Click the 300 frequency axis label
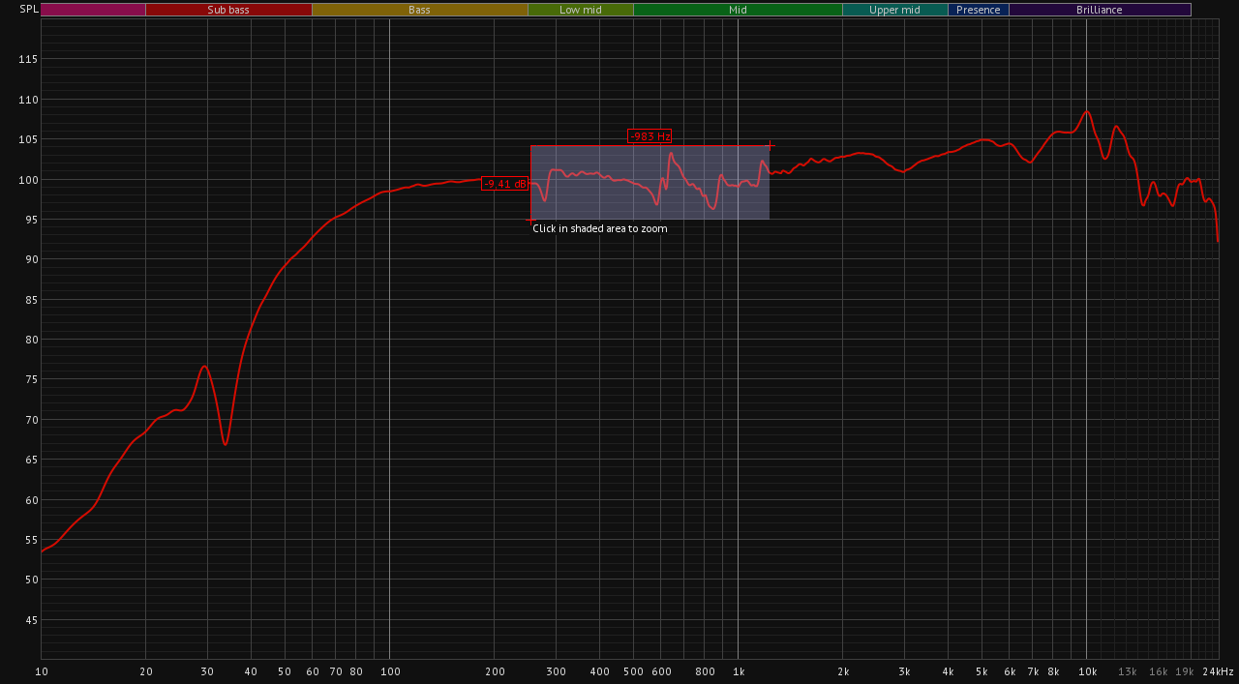 (x=556, y=671)
